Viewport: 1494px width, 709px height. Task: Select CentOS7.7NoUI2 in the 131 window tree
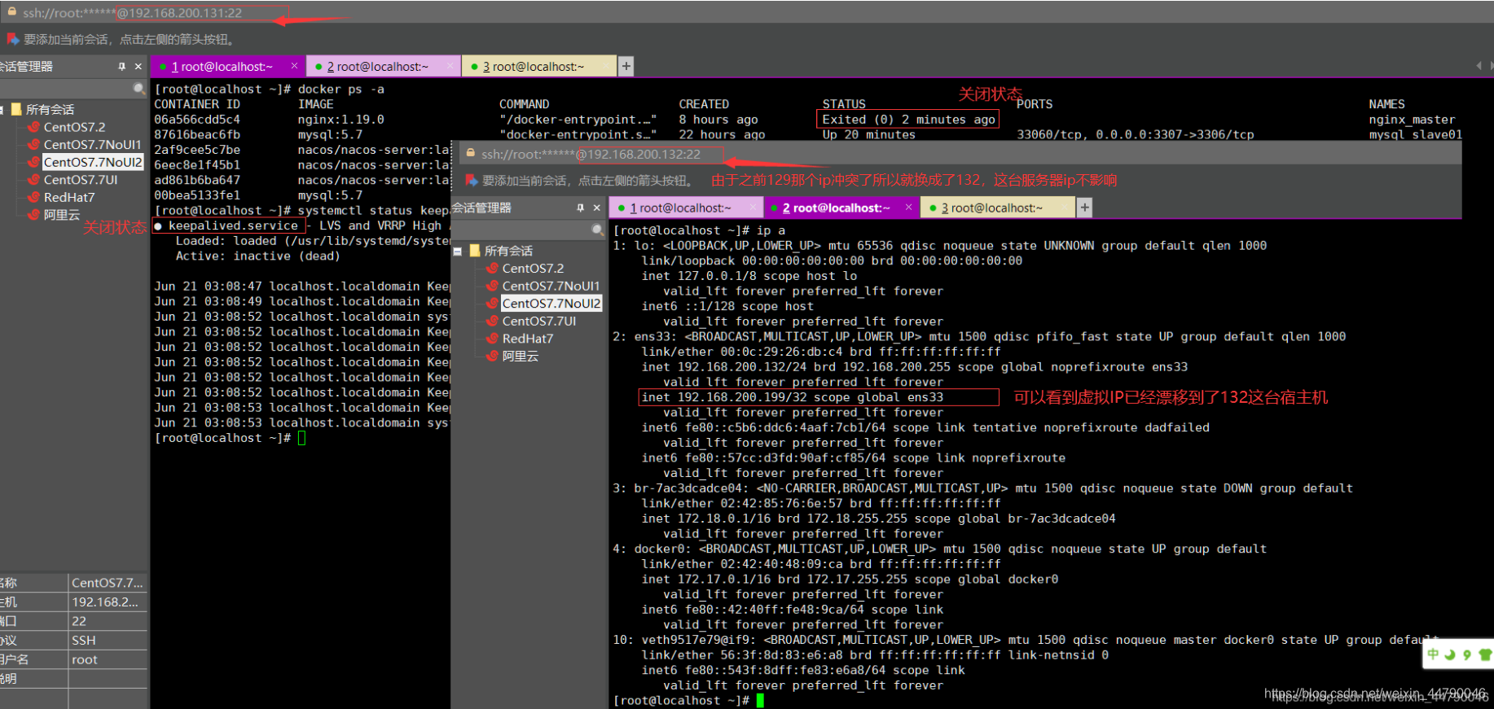pyautogui.click(x=93, y=162)
